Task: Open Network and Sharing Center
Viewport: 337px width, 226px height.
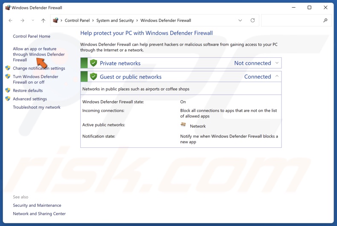Action: (39, 214)
